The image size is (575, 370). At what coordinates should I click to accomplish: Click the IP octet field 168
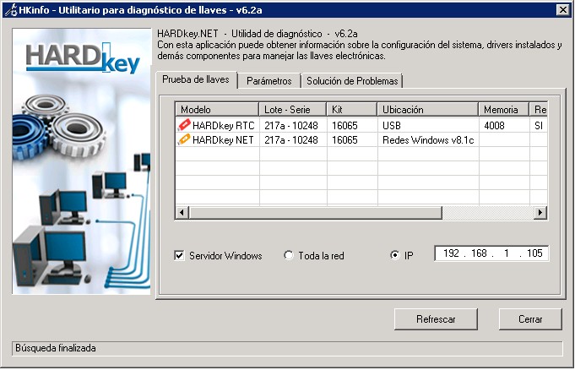pos(479,253)
